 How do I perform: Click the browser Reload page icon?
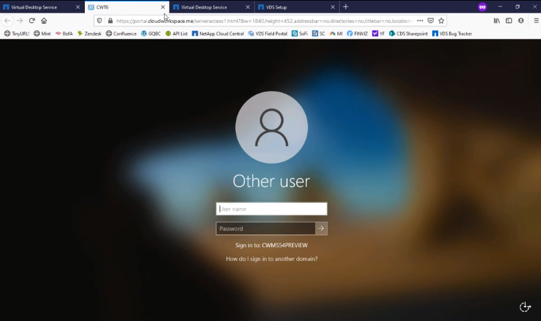click(32, 20)
